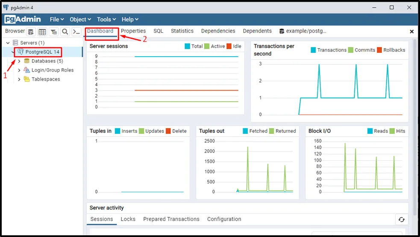This screenshot has height=237, width=420.
Task: Switch to the Statistics tab
Action: pyautogui.click(x=182, y=31)
